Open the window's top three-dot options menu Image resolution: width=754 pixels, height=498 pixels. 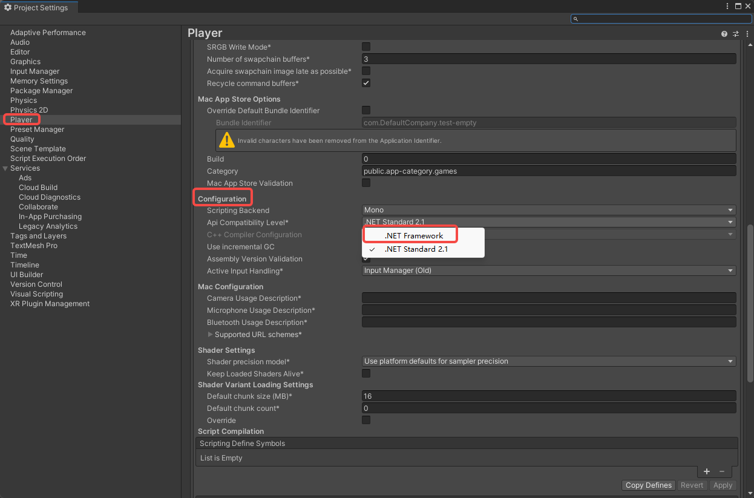[727, 6]
